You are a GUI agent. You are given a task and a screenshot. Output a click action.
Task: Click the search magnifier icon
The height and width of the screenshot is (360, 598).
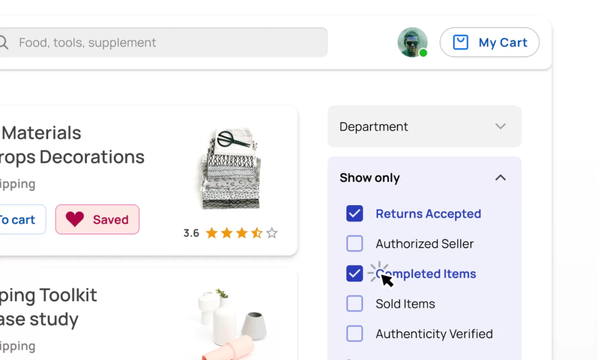point(3,43)
